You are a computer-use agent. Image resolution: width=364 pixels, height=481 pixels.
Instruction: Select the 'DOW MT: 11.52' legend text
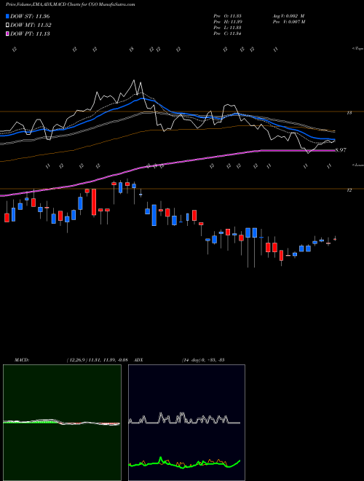(x=31, y=26)
